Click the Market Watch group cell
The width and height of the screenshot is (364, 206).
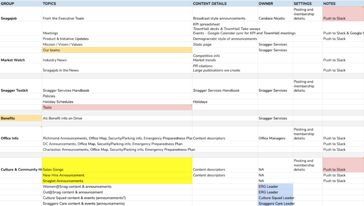[x=21, y=58]
